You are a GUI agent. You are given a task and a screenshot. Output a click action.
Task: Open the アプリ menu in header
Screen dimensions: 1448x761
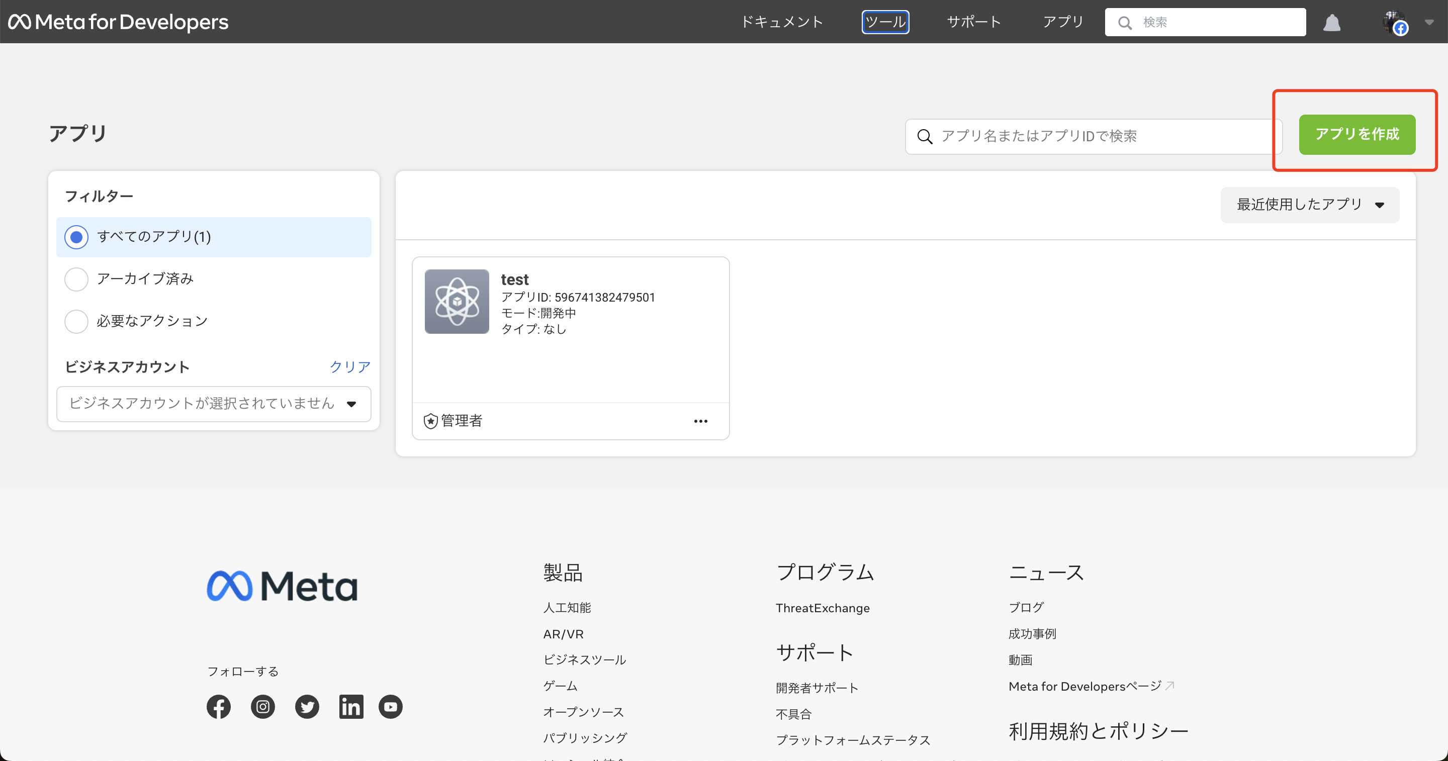point(1063,22)
